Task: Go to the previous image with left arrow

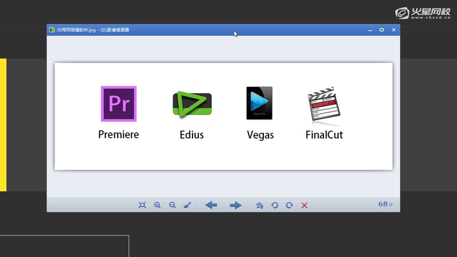Action: pyautogui.click(x=211, y=205)
